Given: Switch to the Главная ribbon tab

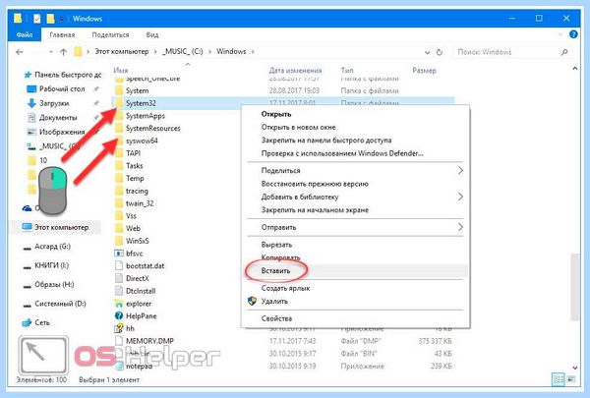Looking at the screenshot, I should coord(62,34).
